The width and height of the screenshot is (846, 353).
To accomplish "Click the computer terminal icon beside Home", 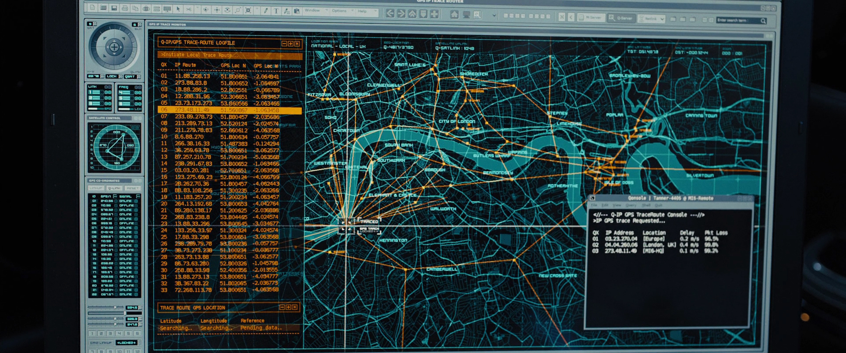I will point(466,15).
